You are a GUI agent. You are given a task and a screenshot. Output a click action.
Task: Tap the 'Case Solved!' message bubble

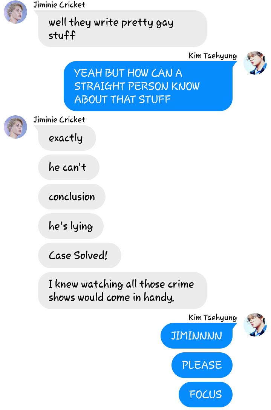(x=80, y=255)
